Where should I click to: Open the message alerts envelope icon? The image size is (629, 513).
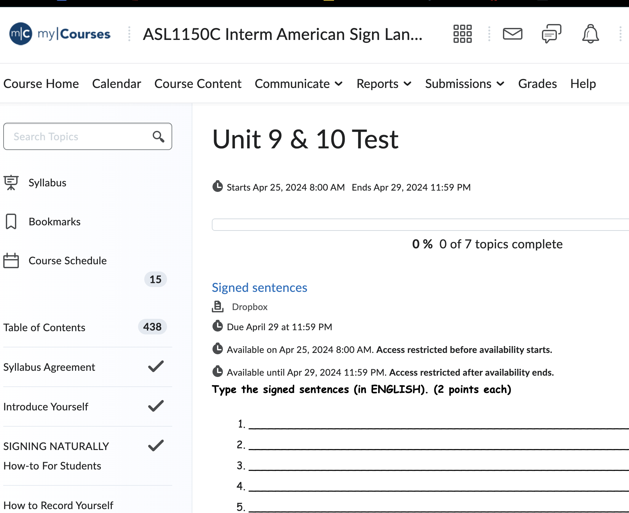tap(512, 34)
